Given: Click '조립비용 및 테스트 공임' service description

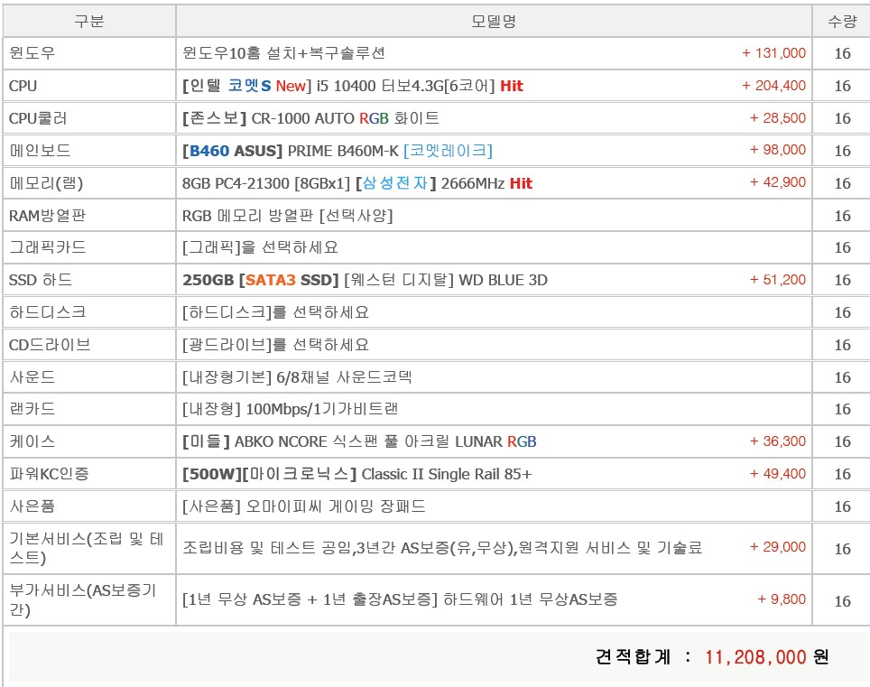Looking at the screenshot, I should 267,548.
